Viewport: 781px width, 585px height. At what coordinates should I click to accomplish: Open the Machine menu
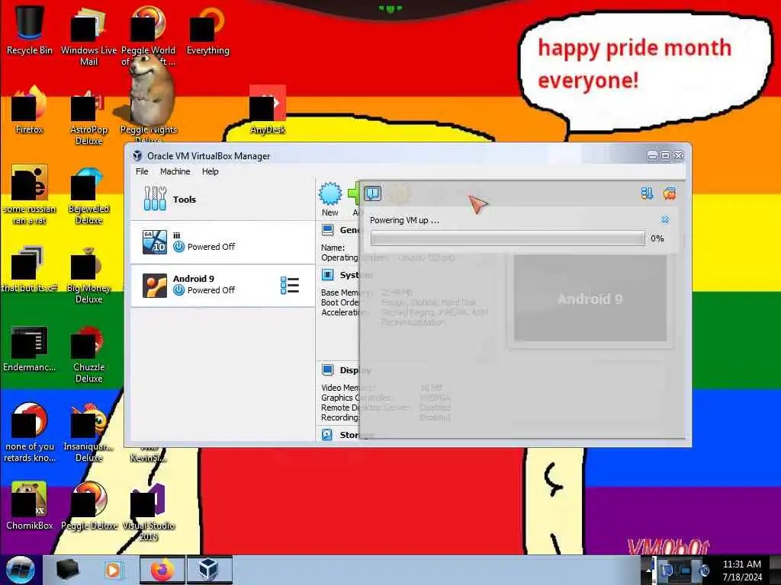coord(175,171)
